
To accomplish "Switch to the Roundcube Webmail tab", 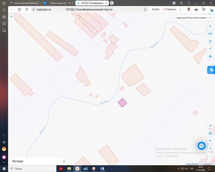I will click(24, 3).
